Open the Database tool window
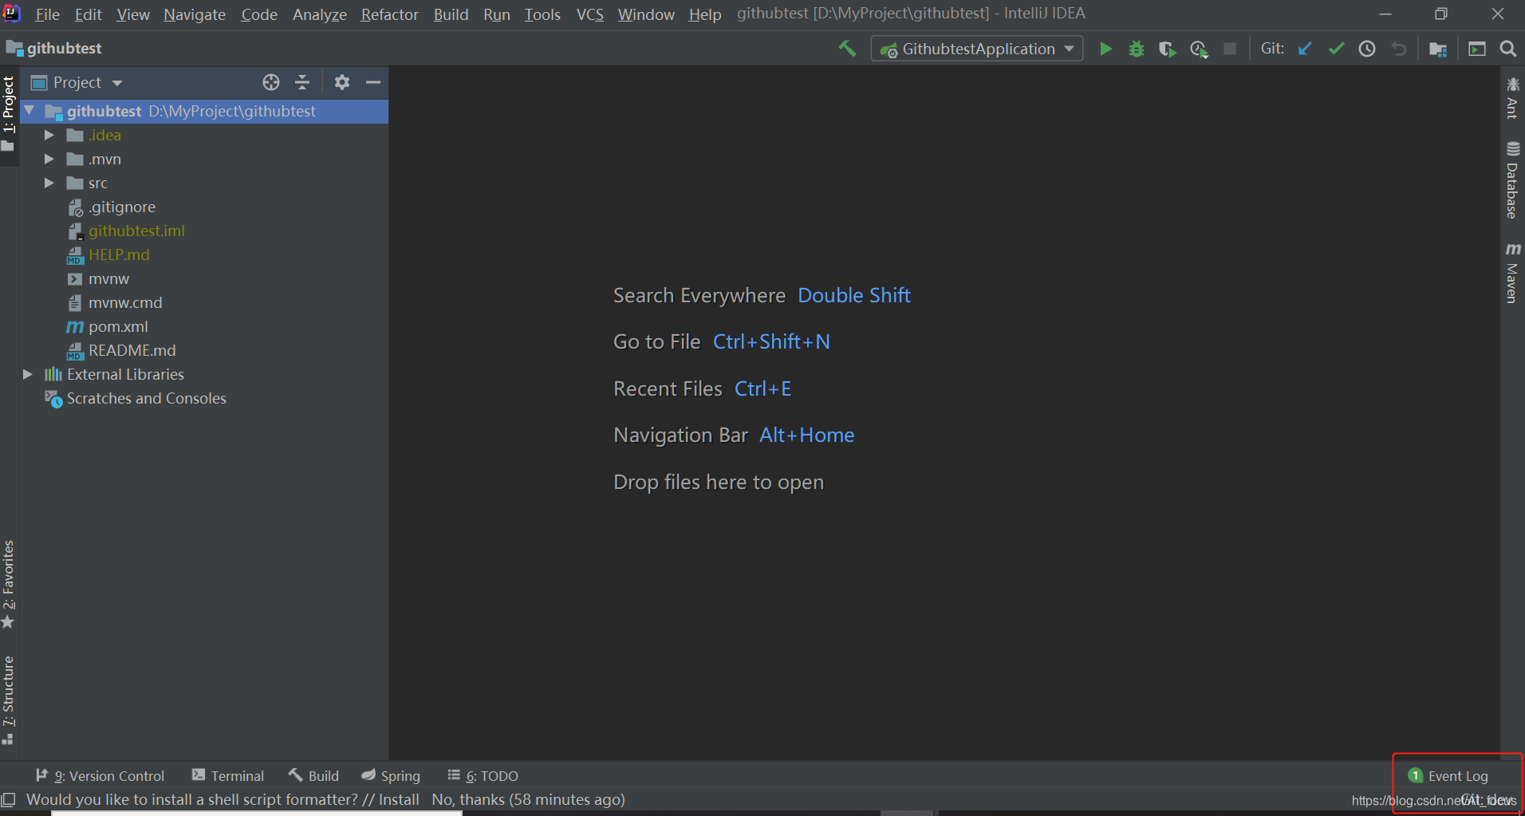This screenshot has width=1525, height=816. point(1512,180)
